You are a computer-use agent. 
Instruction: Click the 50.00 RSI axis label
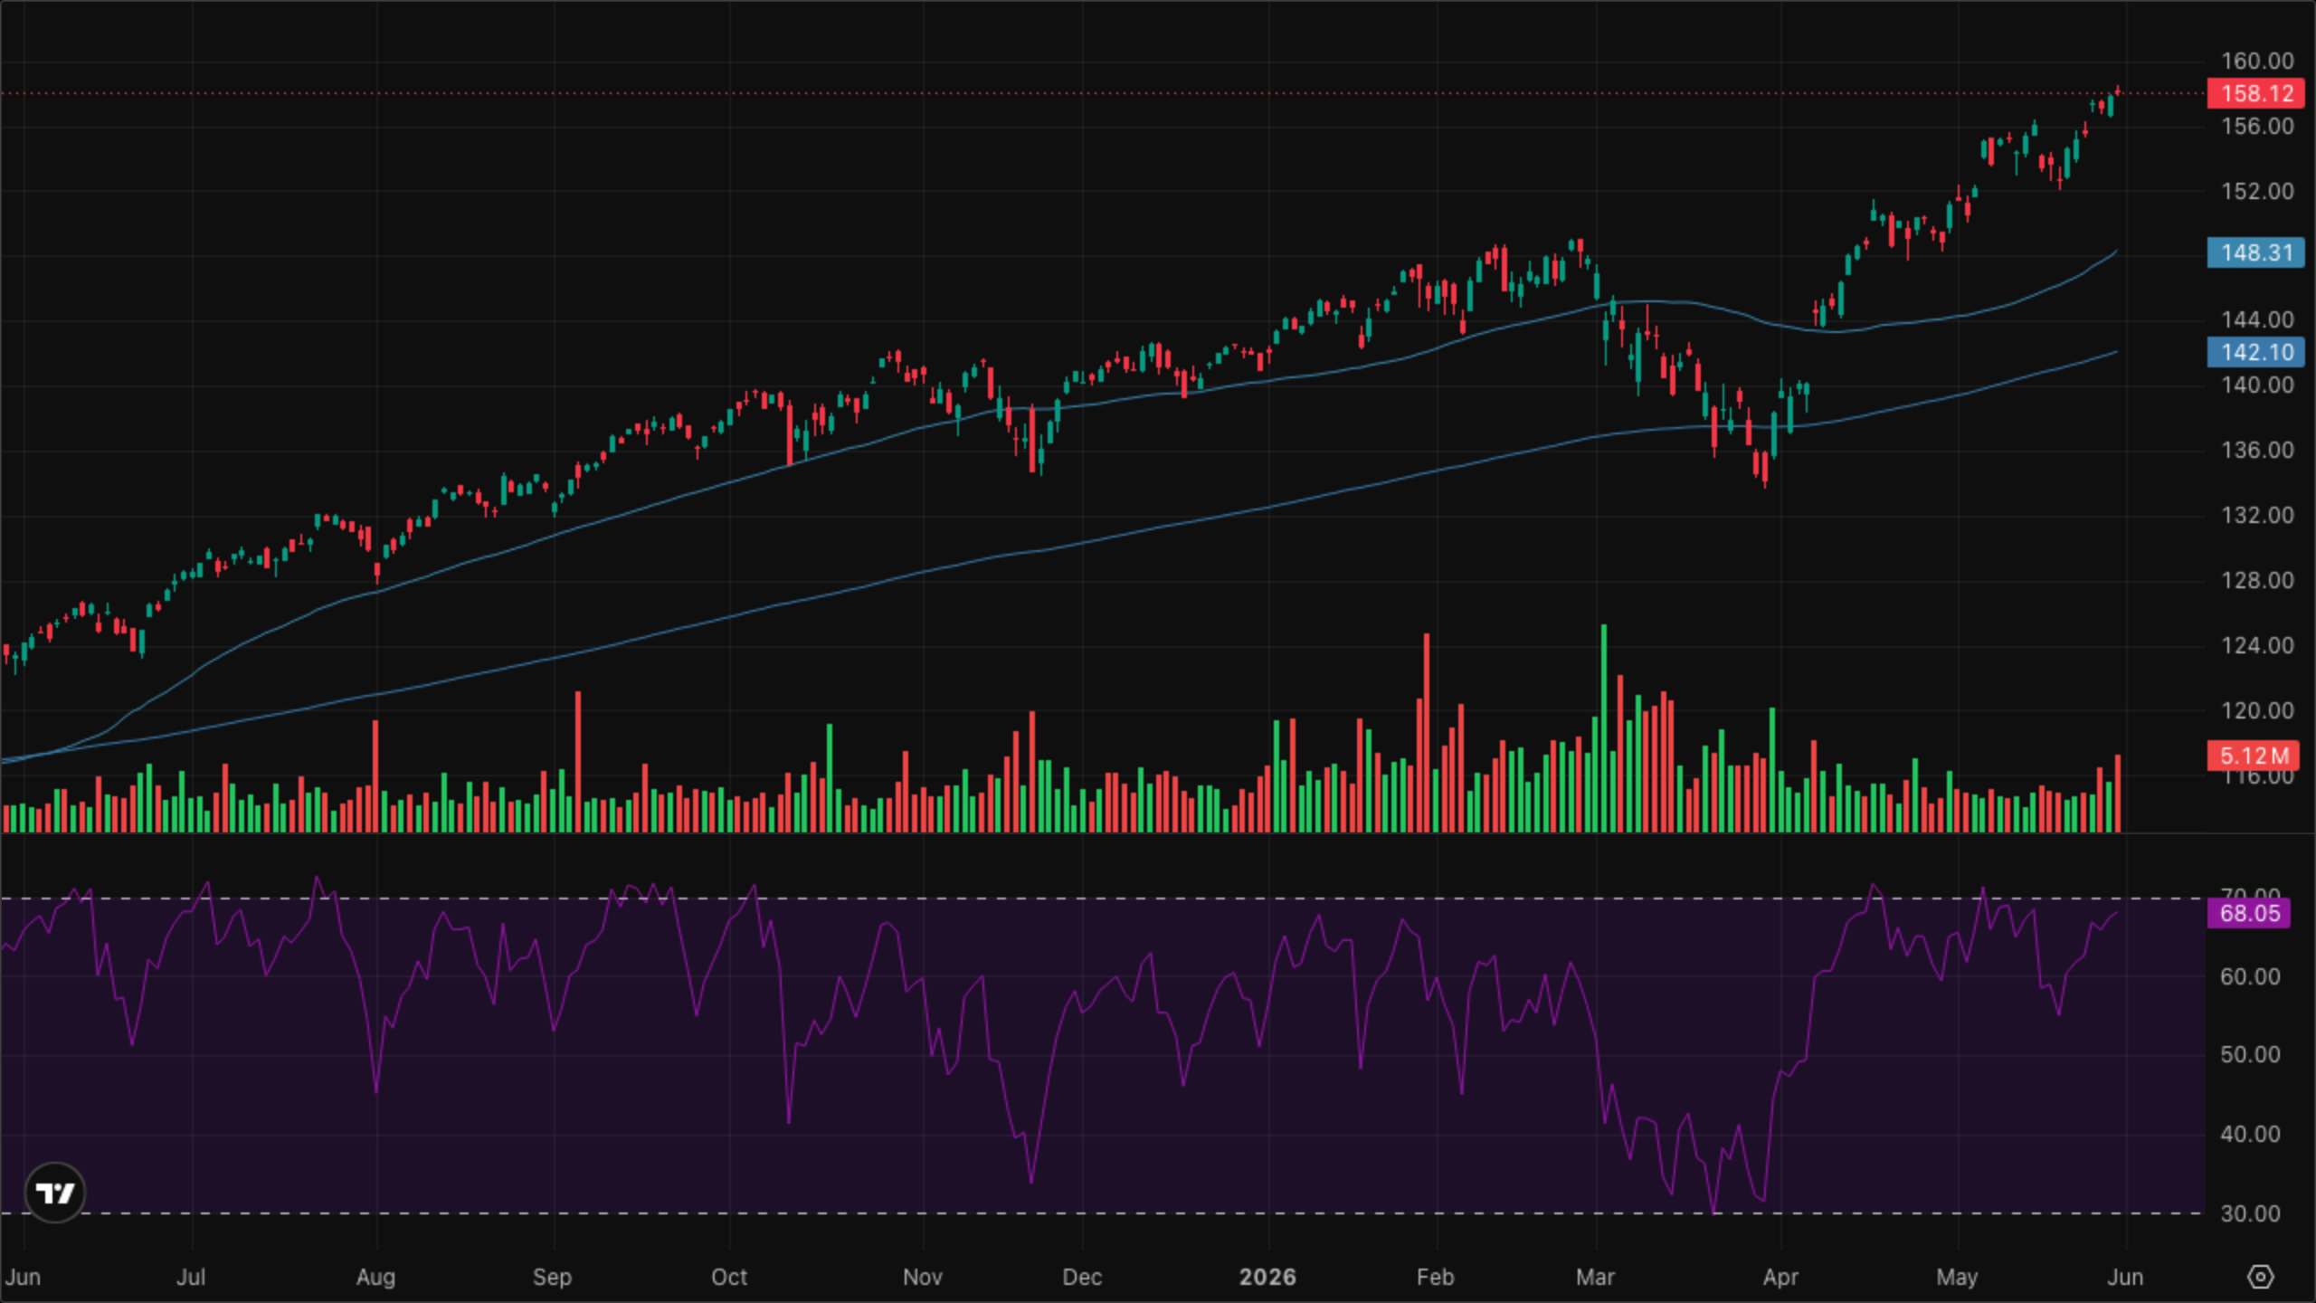point(2250,1054)
